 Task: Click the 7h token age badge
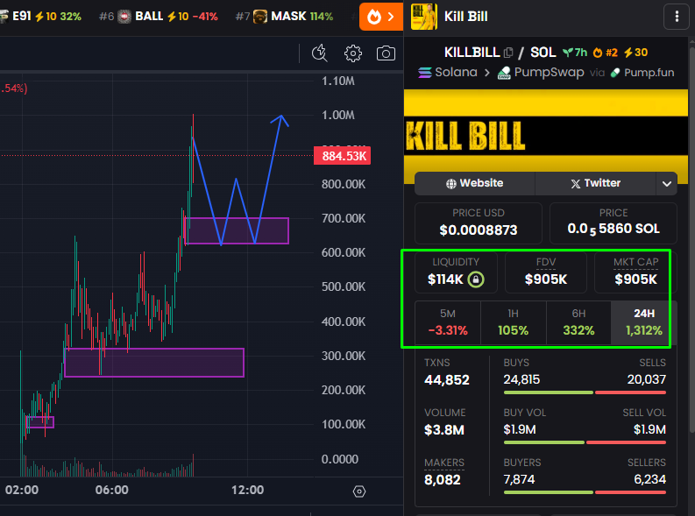[574, 53]
